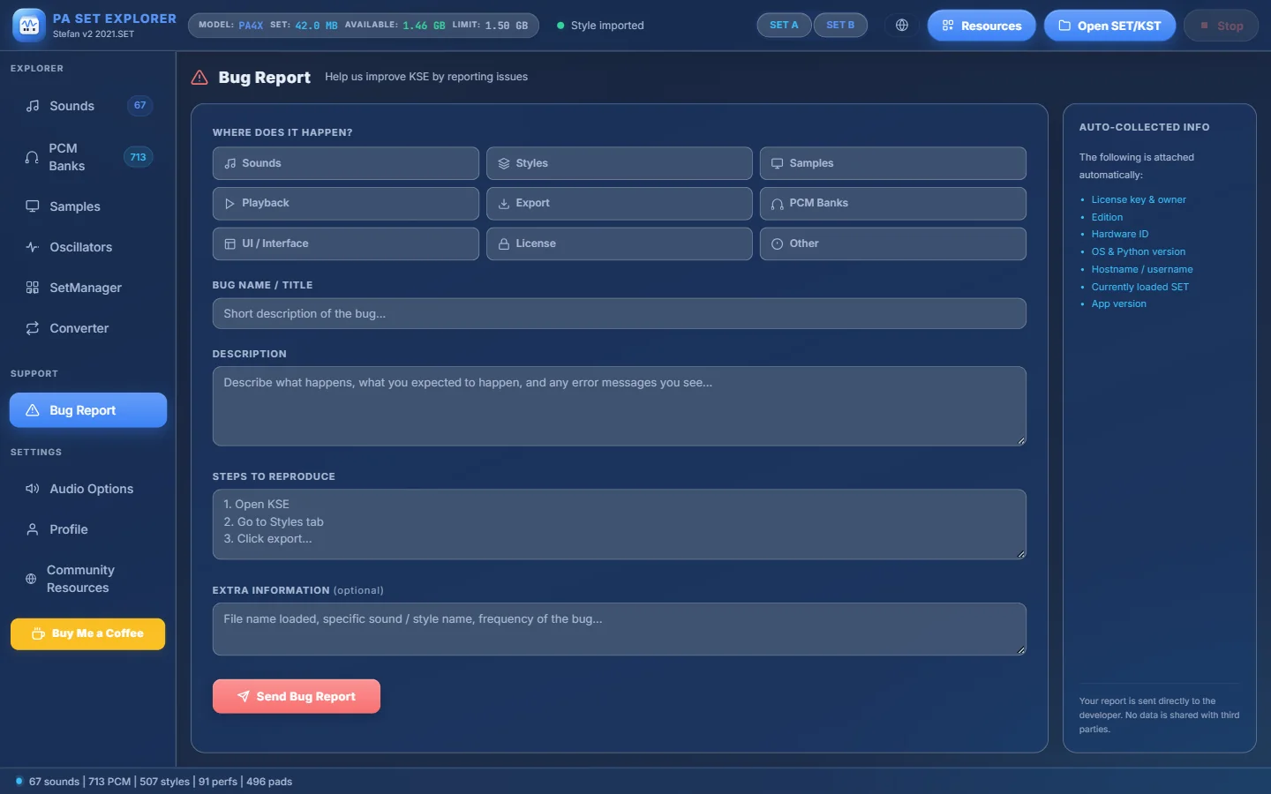Pick License as bug location

coord(620,244)
